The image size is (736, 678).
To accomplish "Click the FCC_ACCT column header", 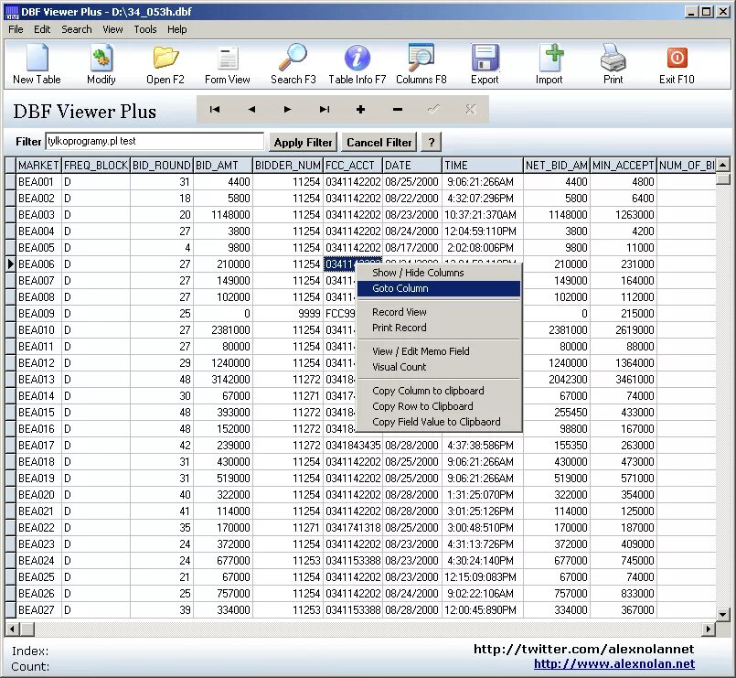I will 353,166.
